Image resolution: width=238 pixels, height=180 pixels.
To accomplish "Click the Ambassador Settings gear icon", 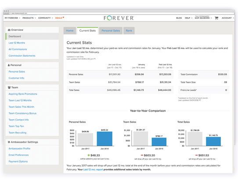I will click(x=9, y=142).
